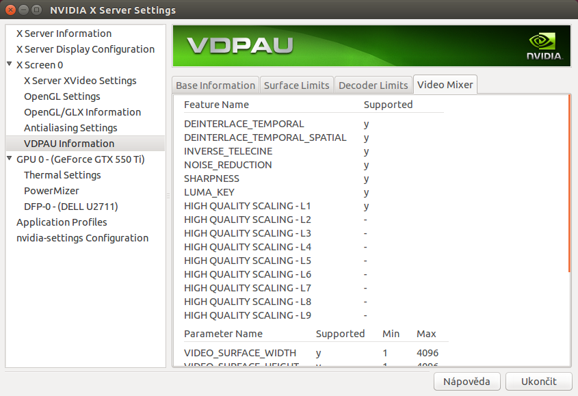Viewport: 578px width, 396px height.
Task: Collapse the X Screen 0 tree node
Action: click(x=10, y=64)
